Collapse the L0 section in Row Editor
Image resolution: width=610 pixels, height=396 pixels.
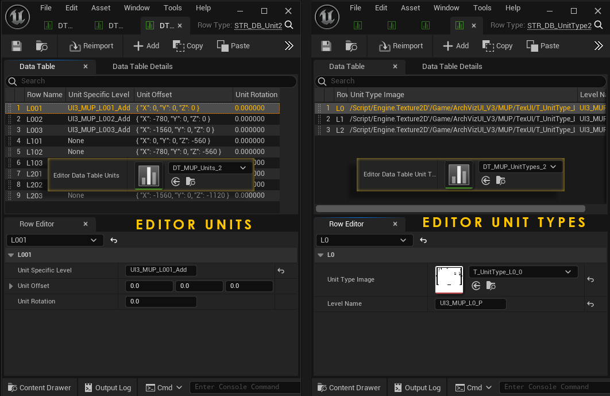point(321,255)
